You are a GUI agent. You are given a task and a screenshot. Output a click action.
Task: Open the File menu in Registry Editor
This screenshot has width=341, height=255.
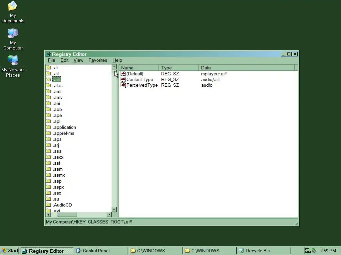point(52,60)
